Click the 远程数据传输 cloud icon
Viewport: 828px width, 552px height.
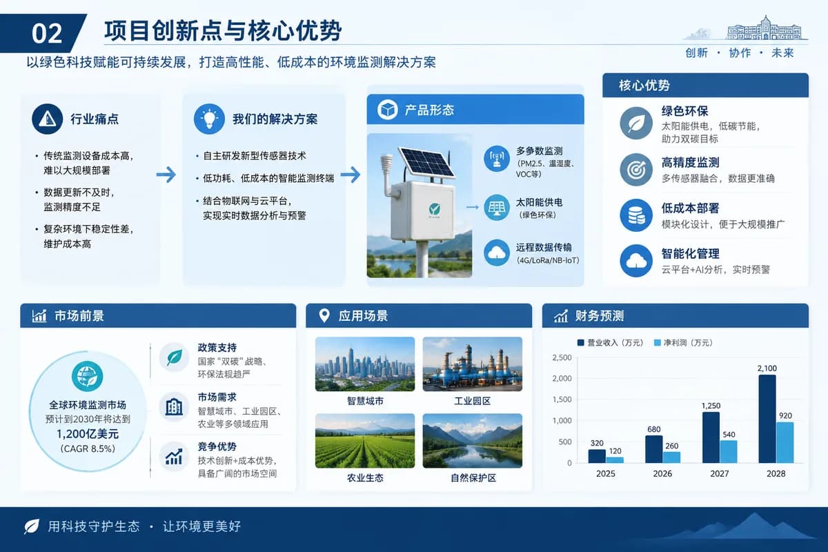pos(496,253)
